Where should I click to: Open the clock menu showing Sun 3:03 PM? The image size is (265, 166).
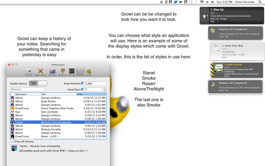225,2
